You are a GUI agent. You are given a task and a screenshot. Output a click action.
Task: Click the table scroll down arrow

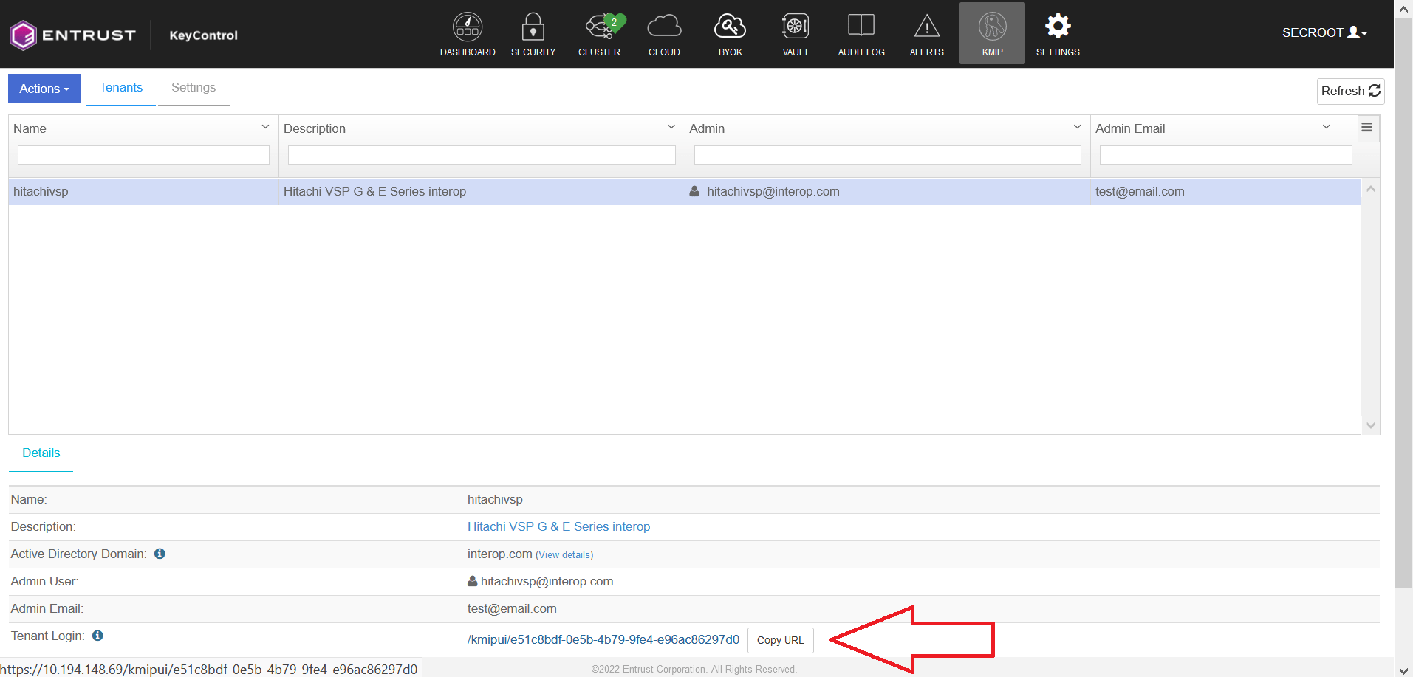(1371, 425)
